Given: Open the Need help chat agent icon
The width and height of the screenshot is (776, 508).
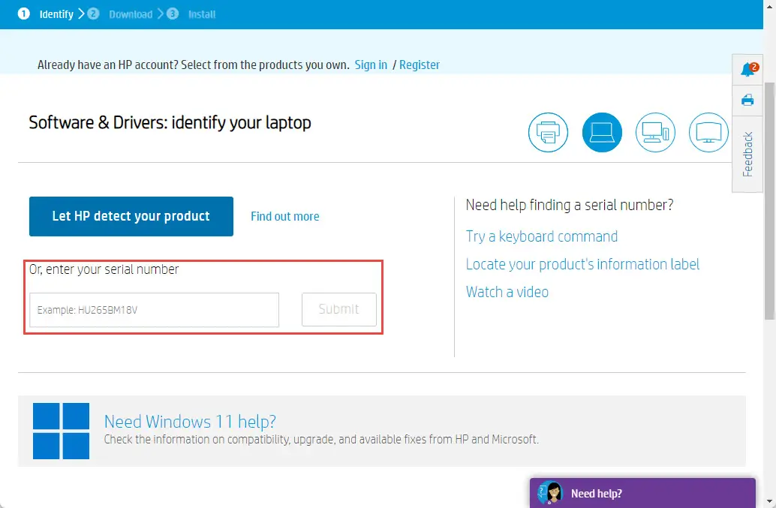Looking at the screenshot, I should tap(550, 493).
